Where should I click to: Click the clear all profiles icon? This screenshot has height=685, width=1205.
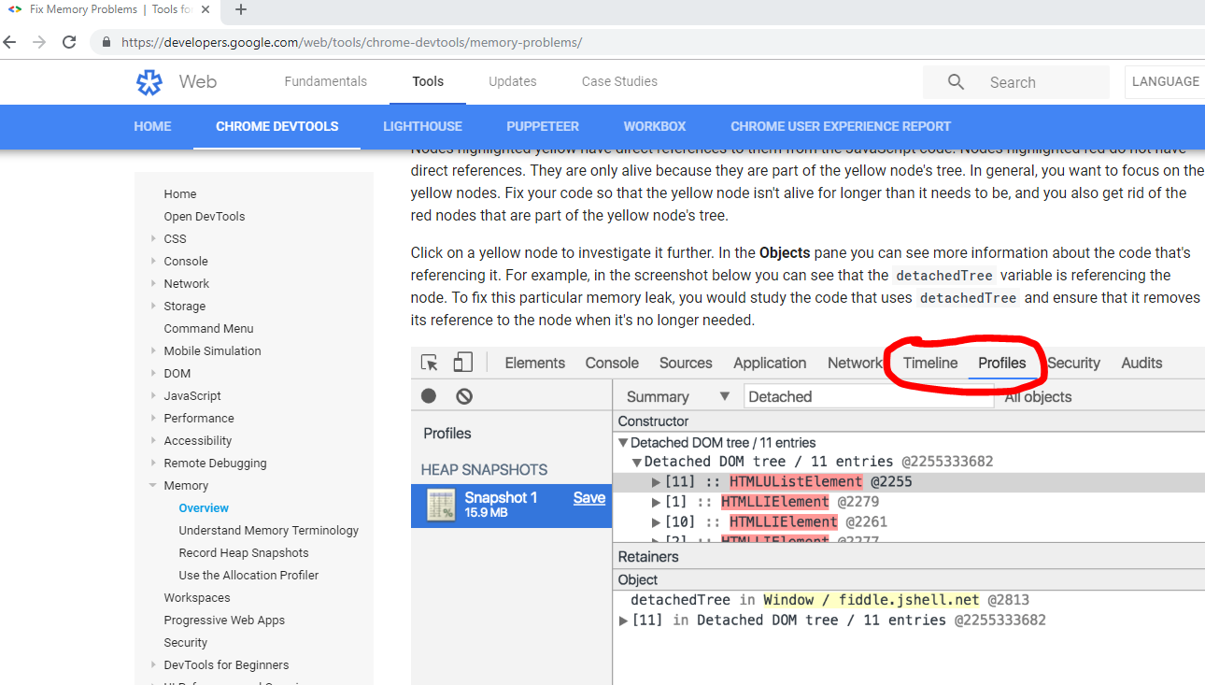pos(463,395)
